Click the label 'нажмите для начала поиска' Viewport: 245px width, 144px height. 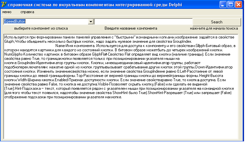pyautogui.click(x=214, y=28)
